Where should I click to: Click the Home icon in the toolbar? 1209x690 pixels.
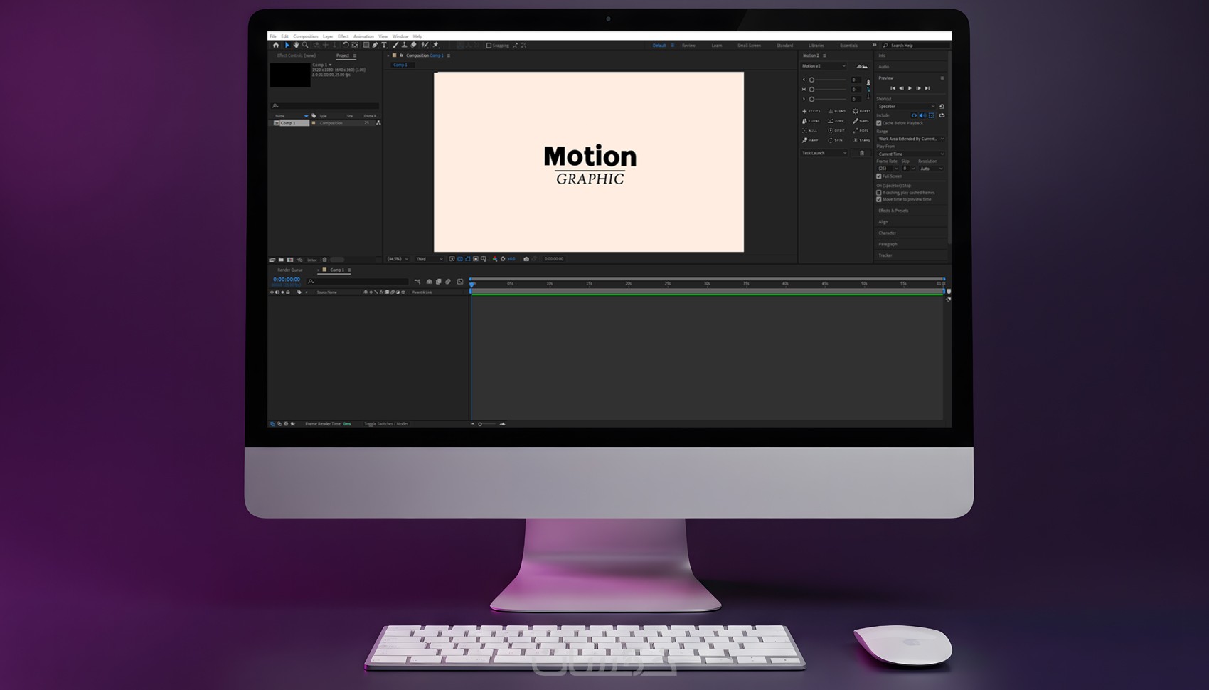coord(276,45)
